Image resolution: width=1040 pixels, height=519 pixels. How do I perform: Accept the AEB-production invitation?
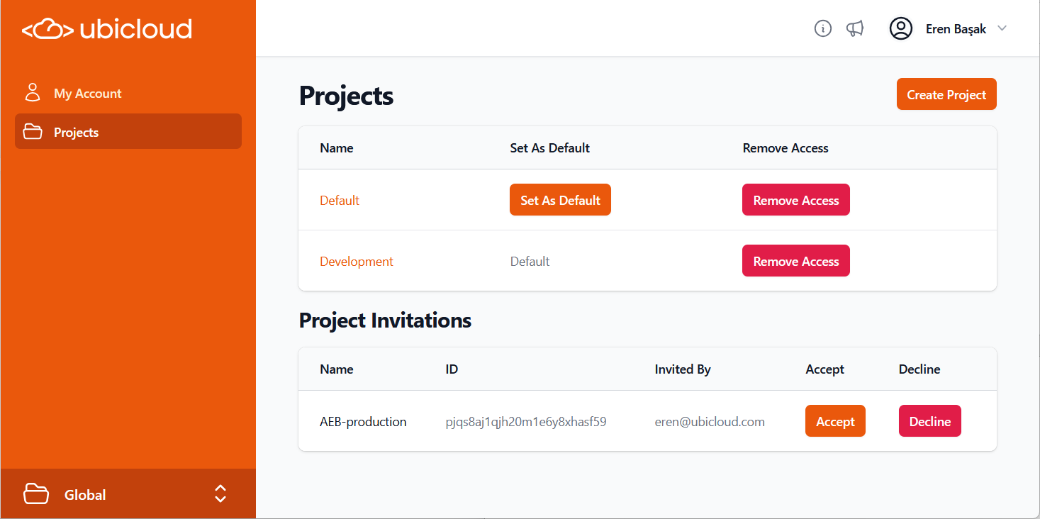coord(835,420)
